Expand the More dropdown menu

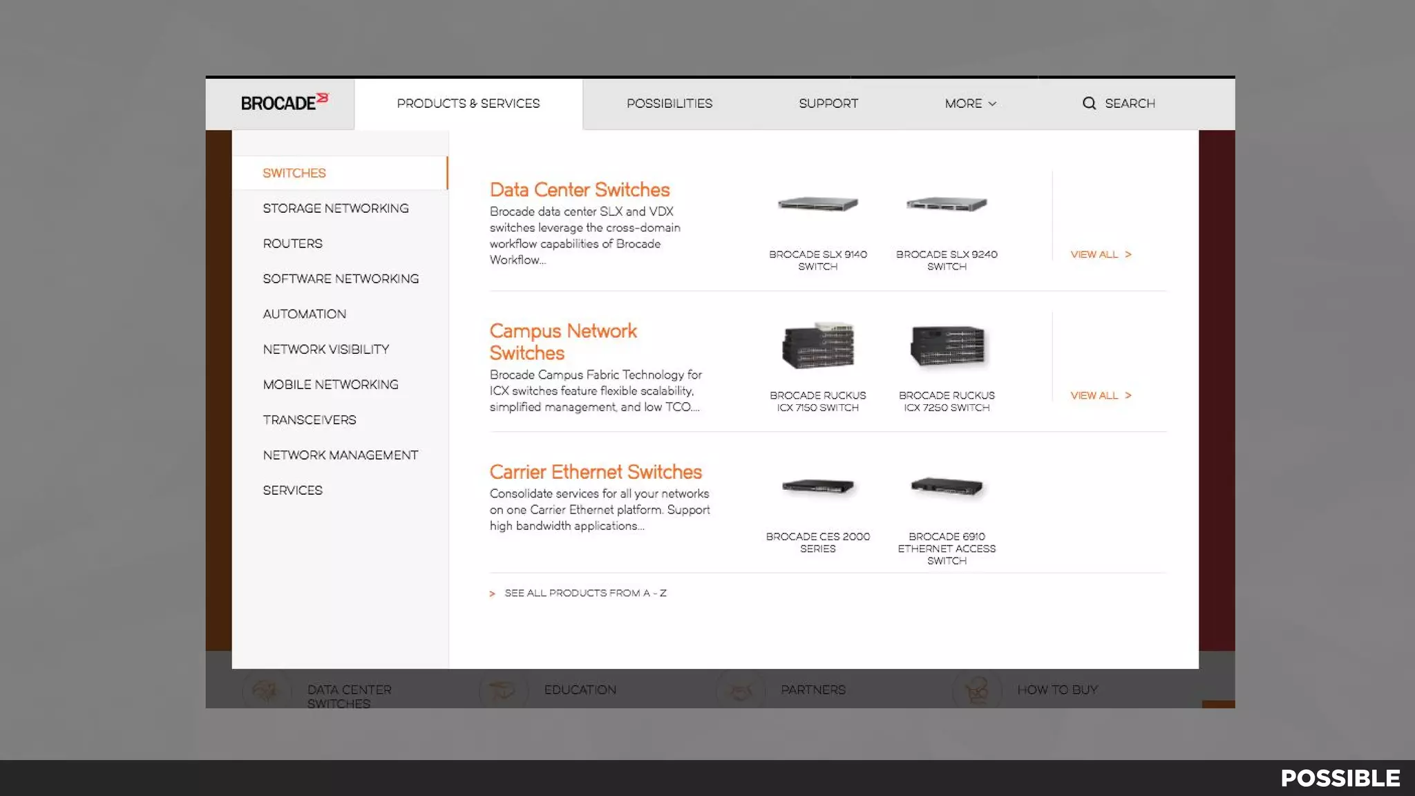[x=970, y=104]
